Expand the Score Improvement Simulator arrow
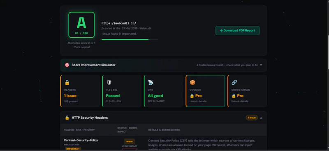The image size is (329, 151). pyautogui.click(x=261, y=65)
